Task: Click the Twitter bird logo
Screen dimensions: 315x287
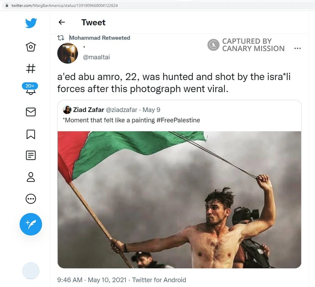Action: pyautogui.click(x=30, y=22)
